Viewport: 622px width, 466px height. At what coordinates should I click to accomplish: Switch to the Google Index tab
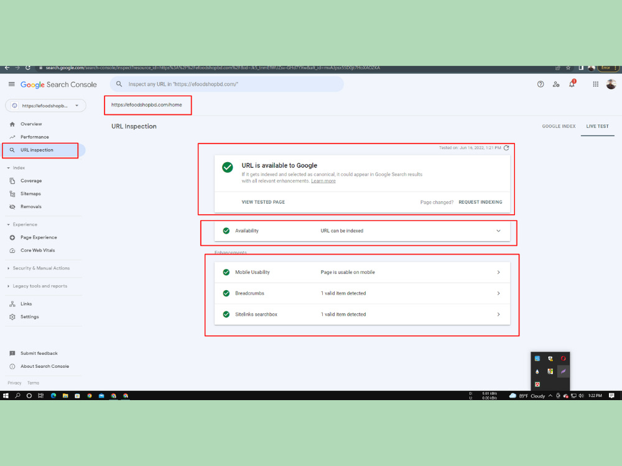[559, 126]
